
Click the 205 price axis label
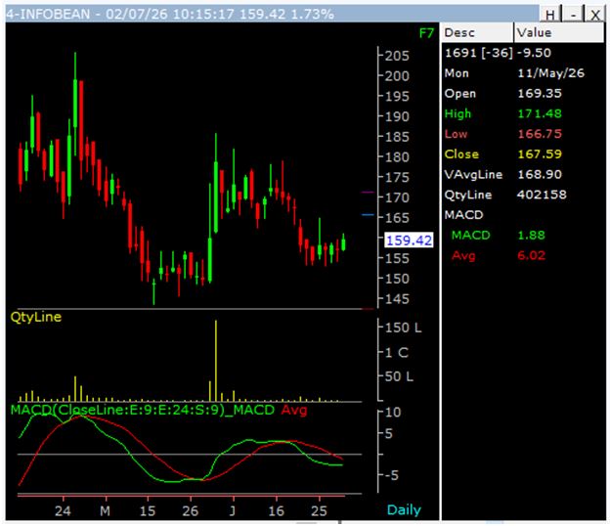(x=397, y=56)
